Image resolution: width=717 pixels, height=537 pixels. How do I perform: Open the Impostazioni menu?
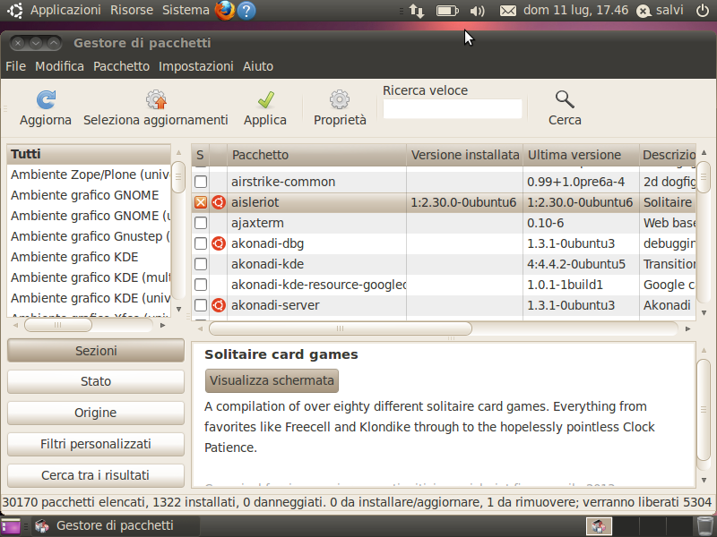point(196,66)
